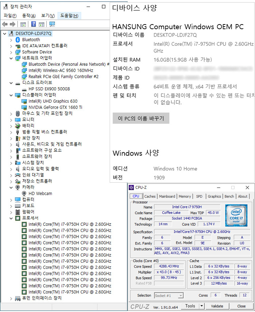Switch to the Bench tab in CPU-Z
The width and height of the screenshot is (255, 312).
pyautogui.click(x=229, y=197)
